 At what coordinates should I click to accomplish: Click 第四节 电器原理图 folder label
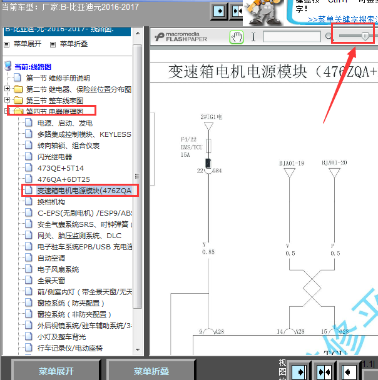pyautogui.click(x=54, y=111)
